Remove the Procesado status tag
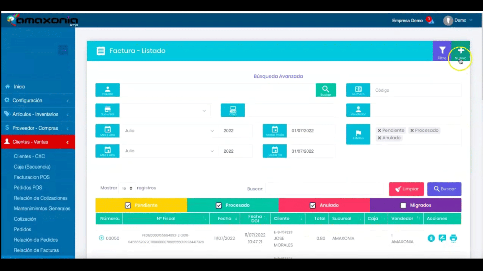The height and width of the screenshot is (271, 483). point(412,130)
